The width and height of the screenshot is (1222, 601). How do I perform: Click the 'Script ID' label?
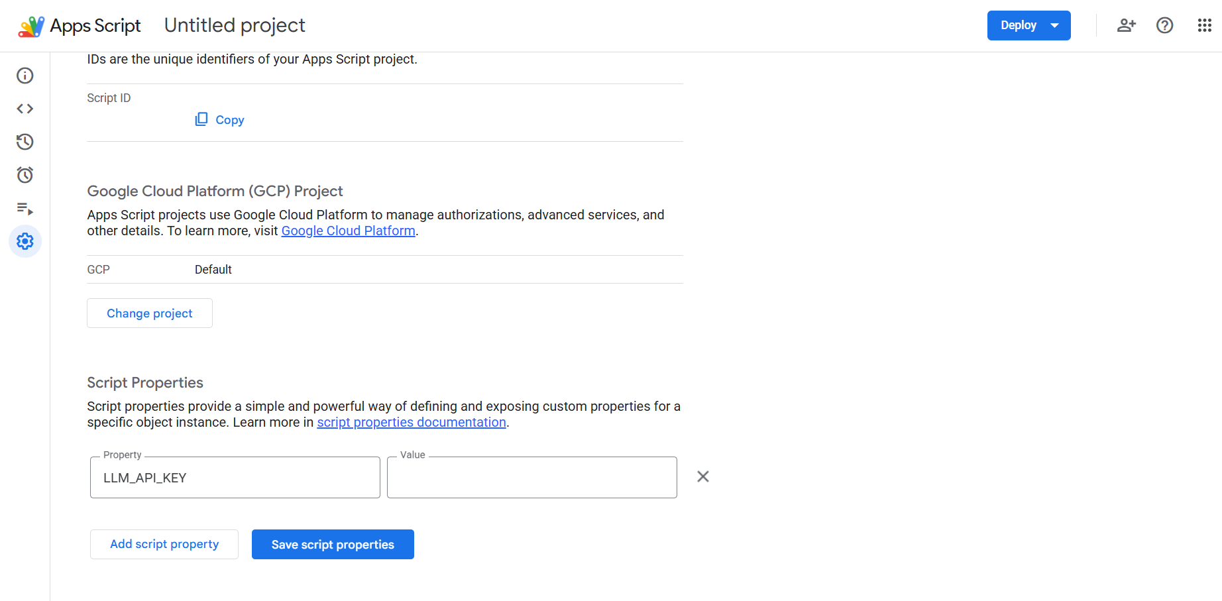[109, 98]
